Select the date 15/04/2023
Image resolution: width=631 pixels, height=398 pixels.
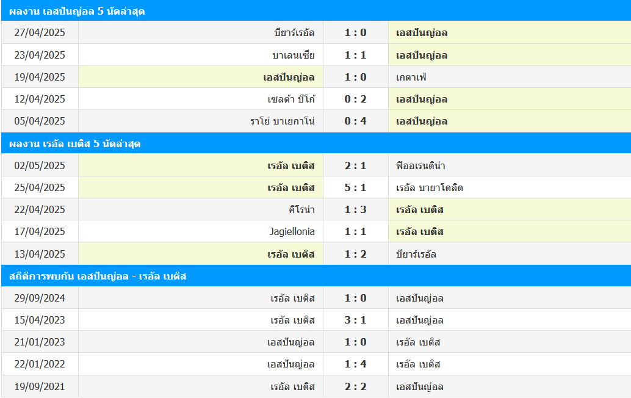[x=40, y=320]
